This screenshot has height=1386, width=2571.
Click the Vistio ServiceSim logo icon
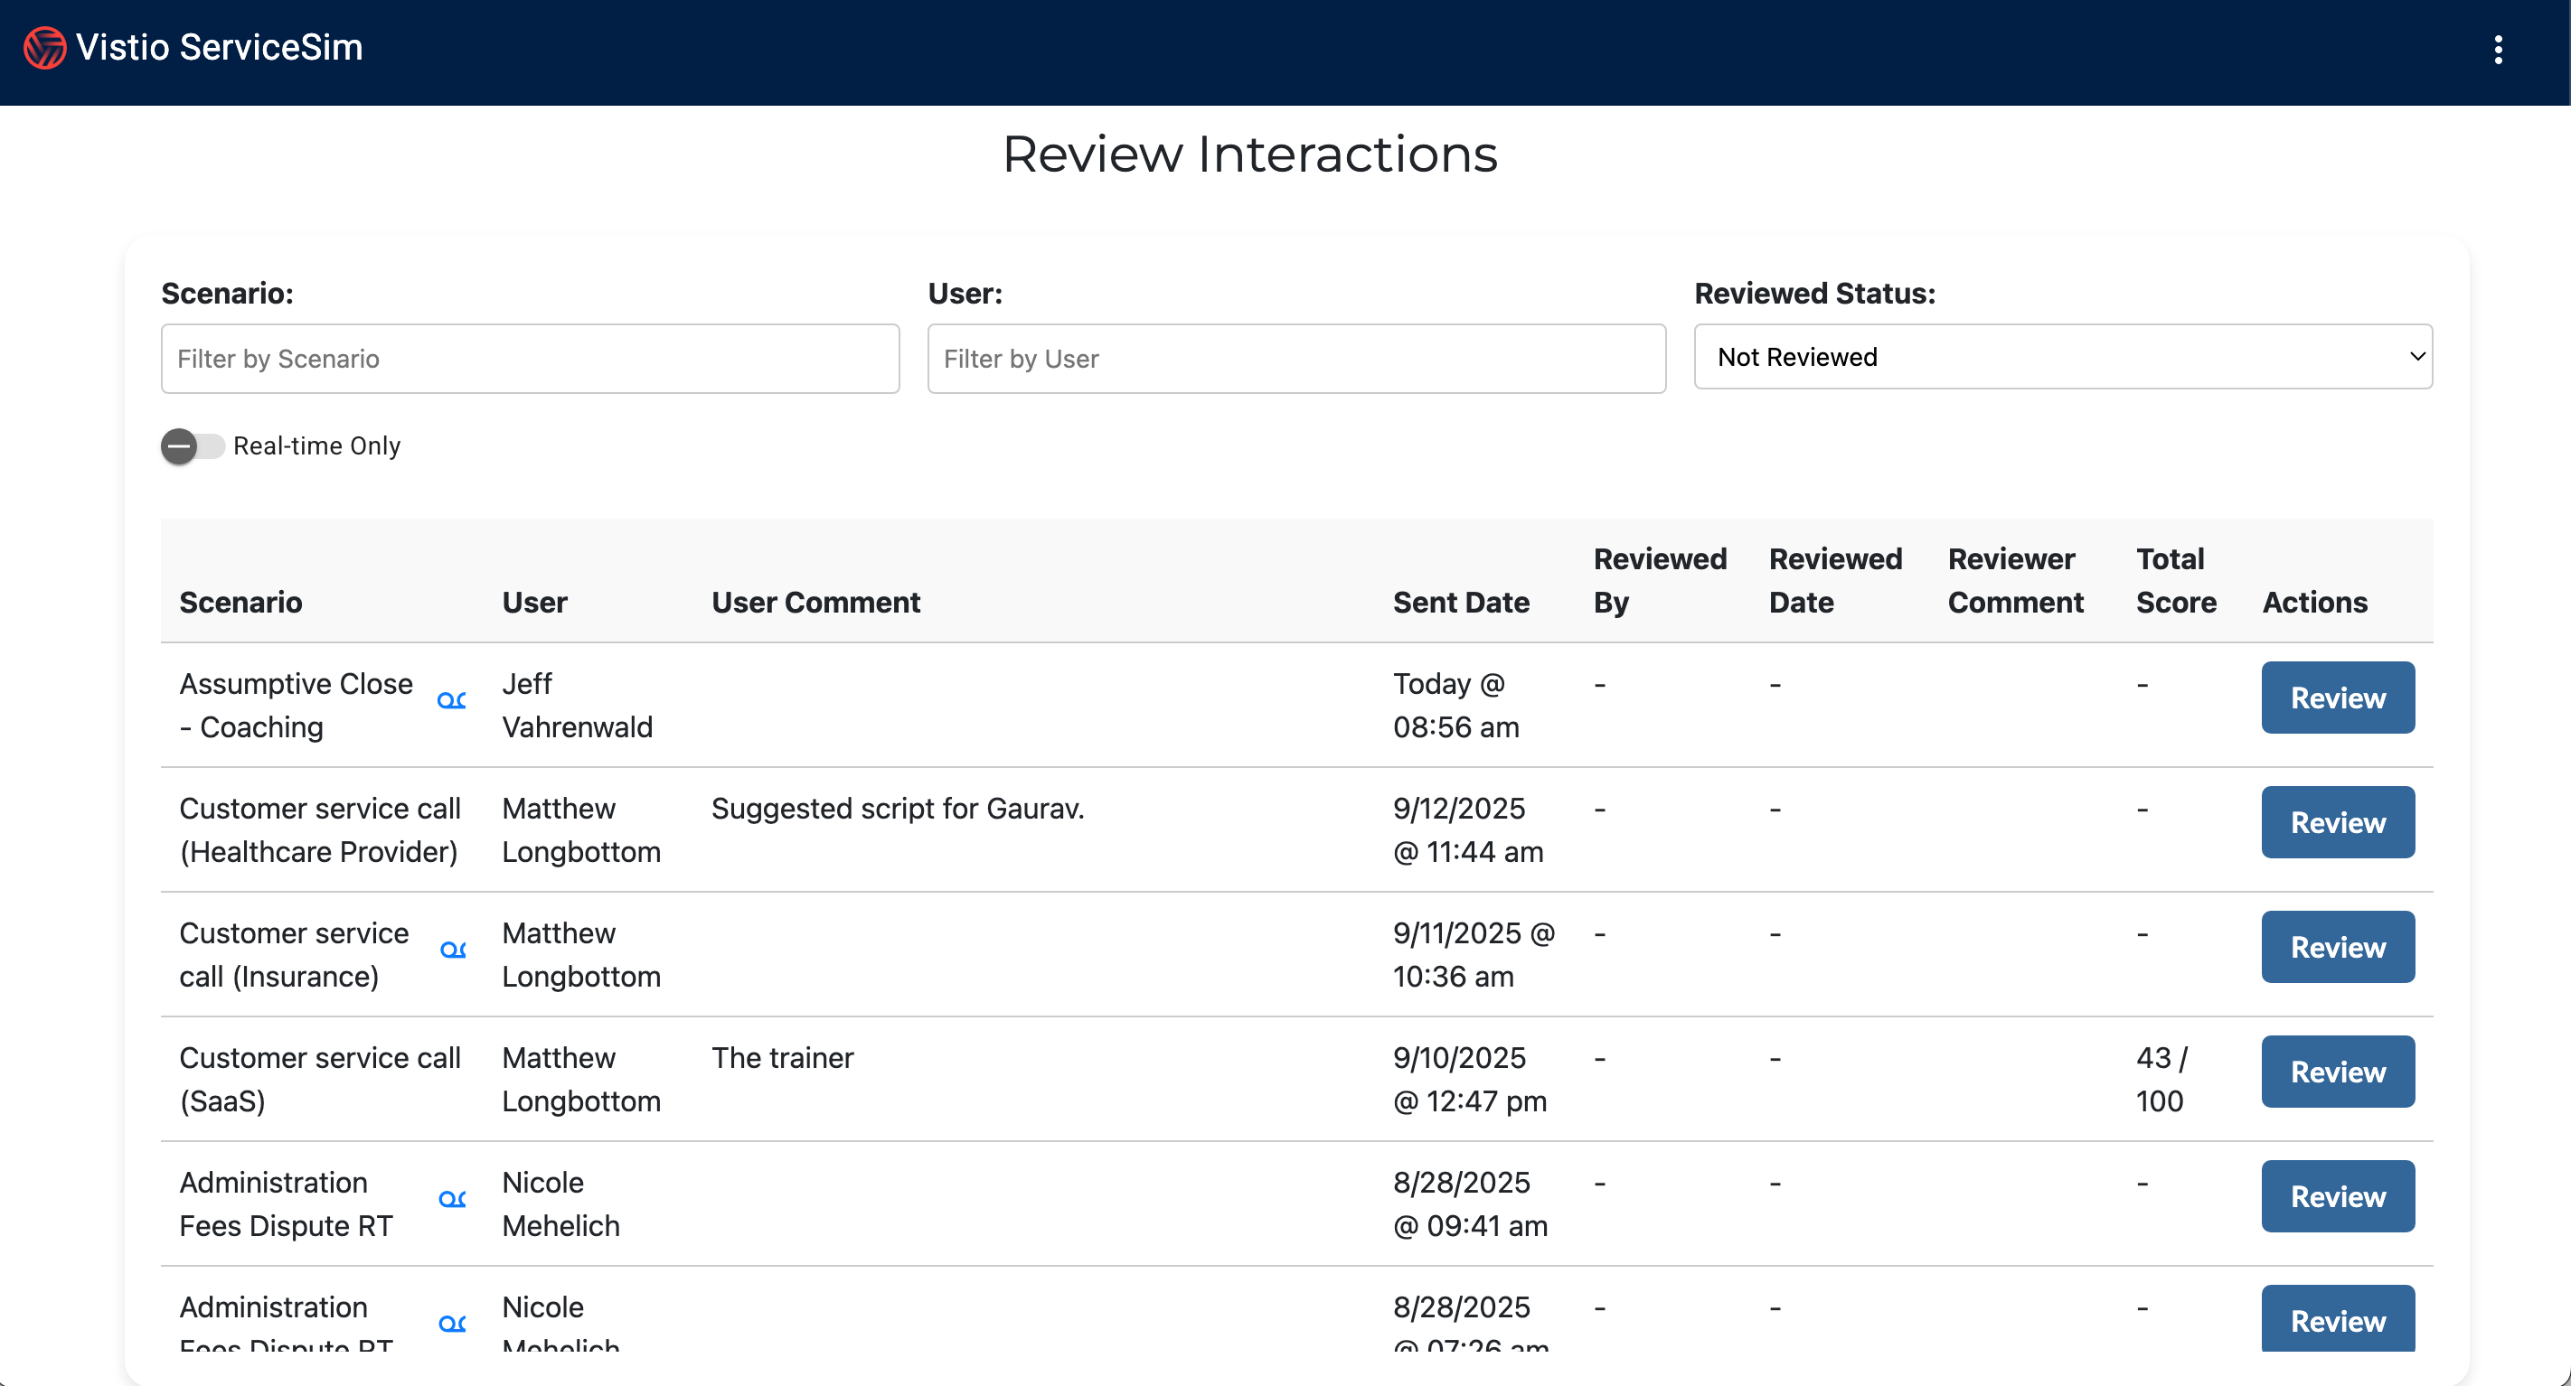(44, 48)
